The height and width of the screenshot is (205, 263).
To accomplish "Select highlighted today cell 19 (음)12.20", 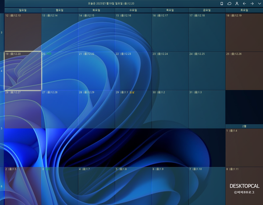I will tap(23, 71).
